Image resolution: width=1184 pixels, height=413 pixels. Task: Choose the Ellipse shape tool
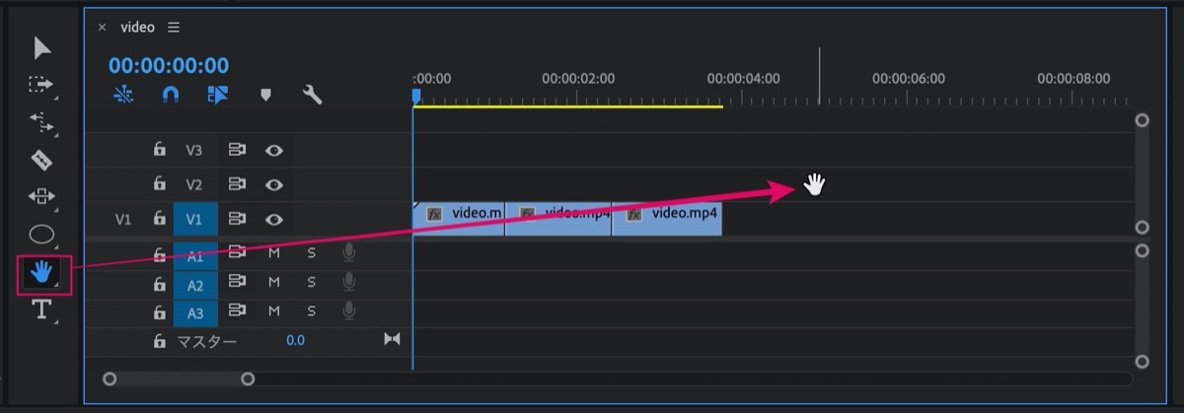coord(41,235)
